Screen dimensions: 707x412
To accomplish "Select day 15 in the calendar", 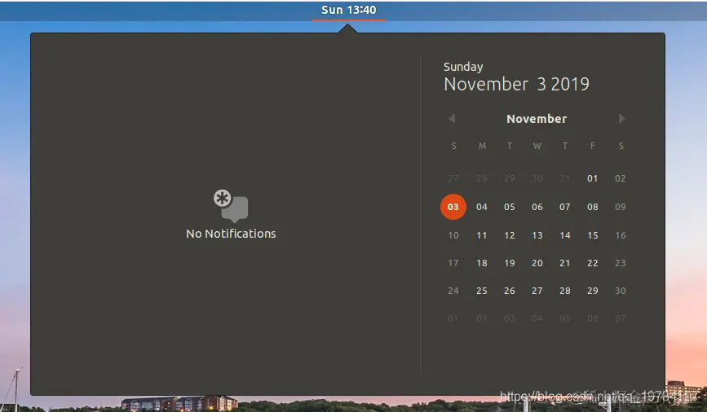I will coord(593,235).
